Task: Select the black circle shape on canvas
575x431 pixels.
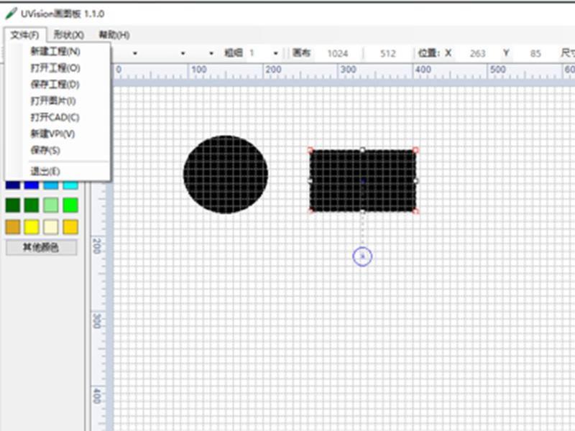Action: pyautogui.click(x=226, y=175)
